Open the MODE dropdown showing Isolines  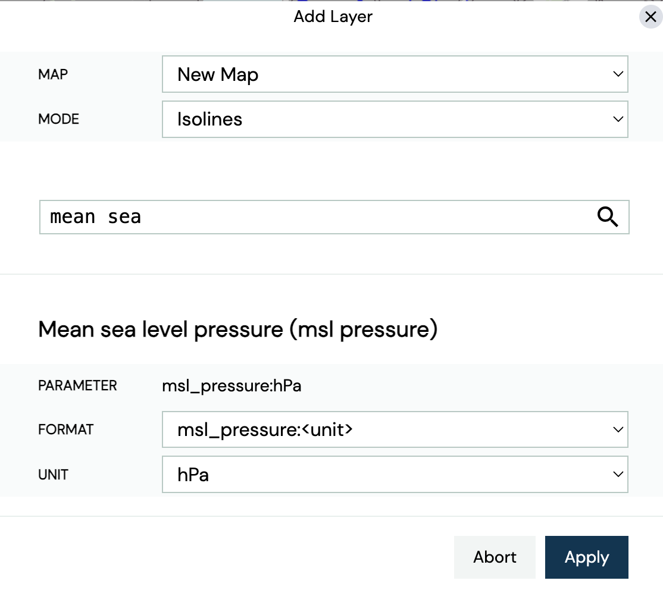395,119
